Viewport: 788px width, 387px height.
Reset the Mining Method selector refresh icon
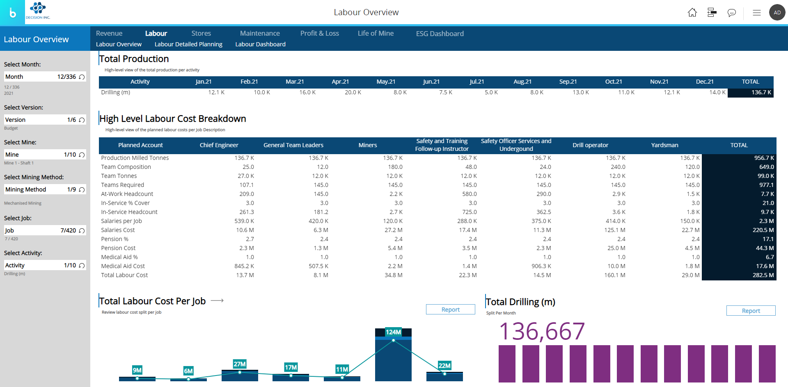(82, 189)
